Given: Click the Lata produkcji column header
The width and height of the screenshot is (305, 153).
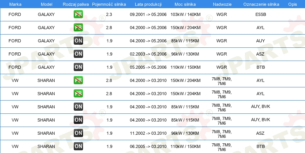Looking at the screenshot, I should (148, 4).
